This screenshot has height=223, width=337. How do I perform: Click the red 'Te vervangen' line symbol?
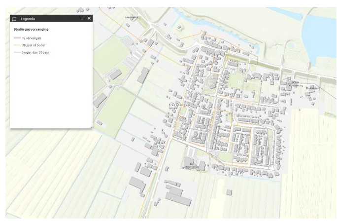17,37
